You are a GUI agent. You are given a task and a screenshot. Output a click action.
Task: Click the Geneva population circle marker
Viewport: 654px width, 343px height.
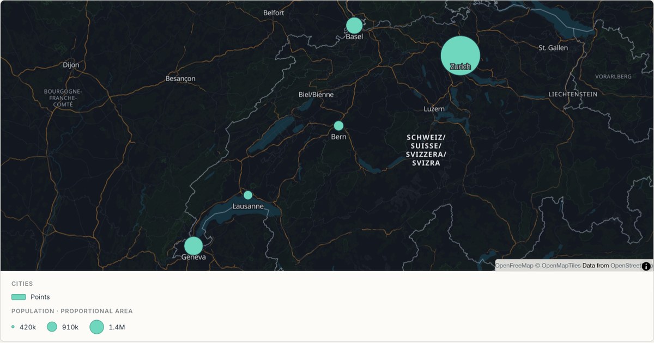pyautogui.click(x=193, y=246)
